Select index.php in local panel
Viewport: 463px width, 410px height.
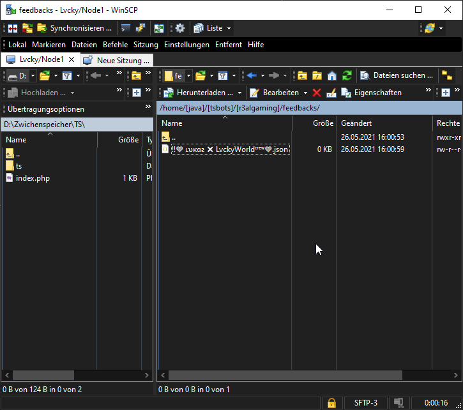pyautogui.click(x=33, y=178)
